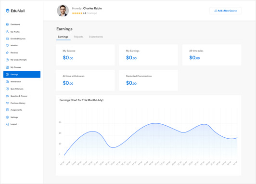Click the Earnings dollar icon in sidebar

click(7, 75)
